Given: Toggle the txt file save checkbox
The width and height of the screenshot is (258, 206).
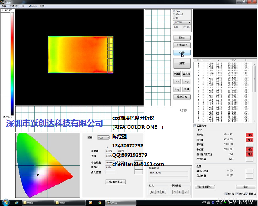Looking at the screenshot, I should click(x=226, y=194).
